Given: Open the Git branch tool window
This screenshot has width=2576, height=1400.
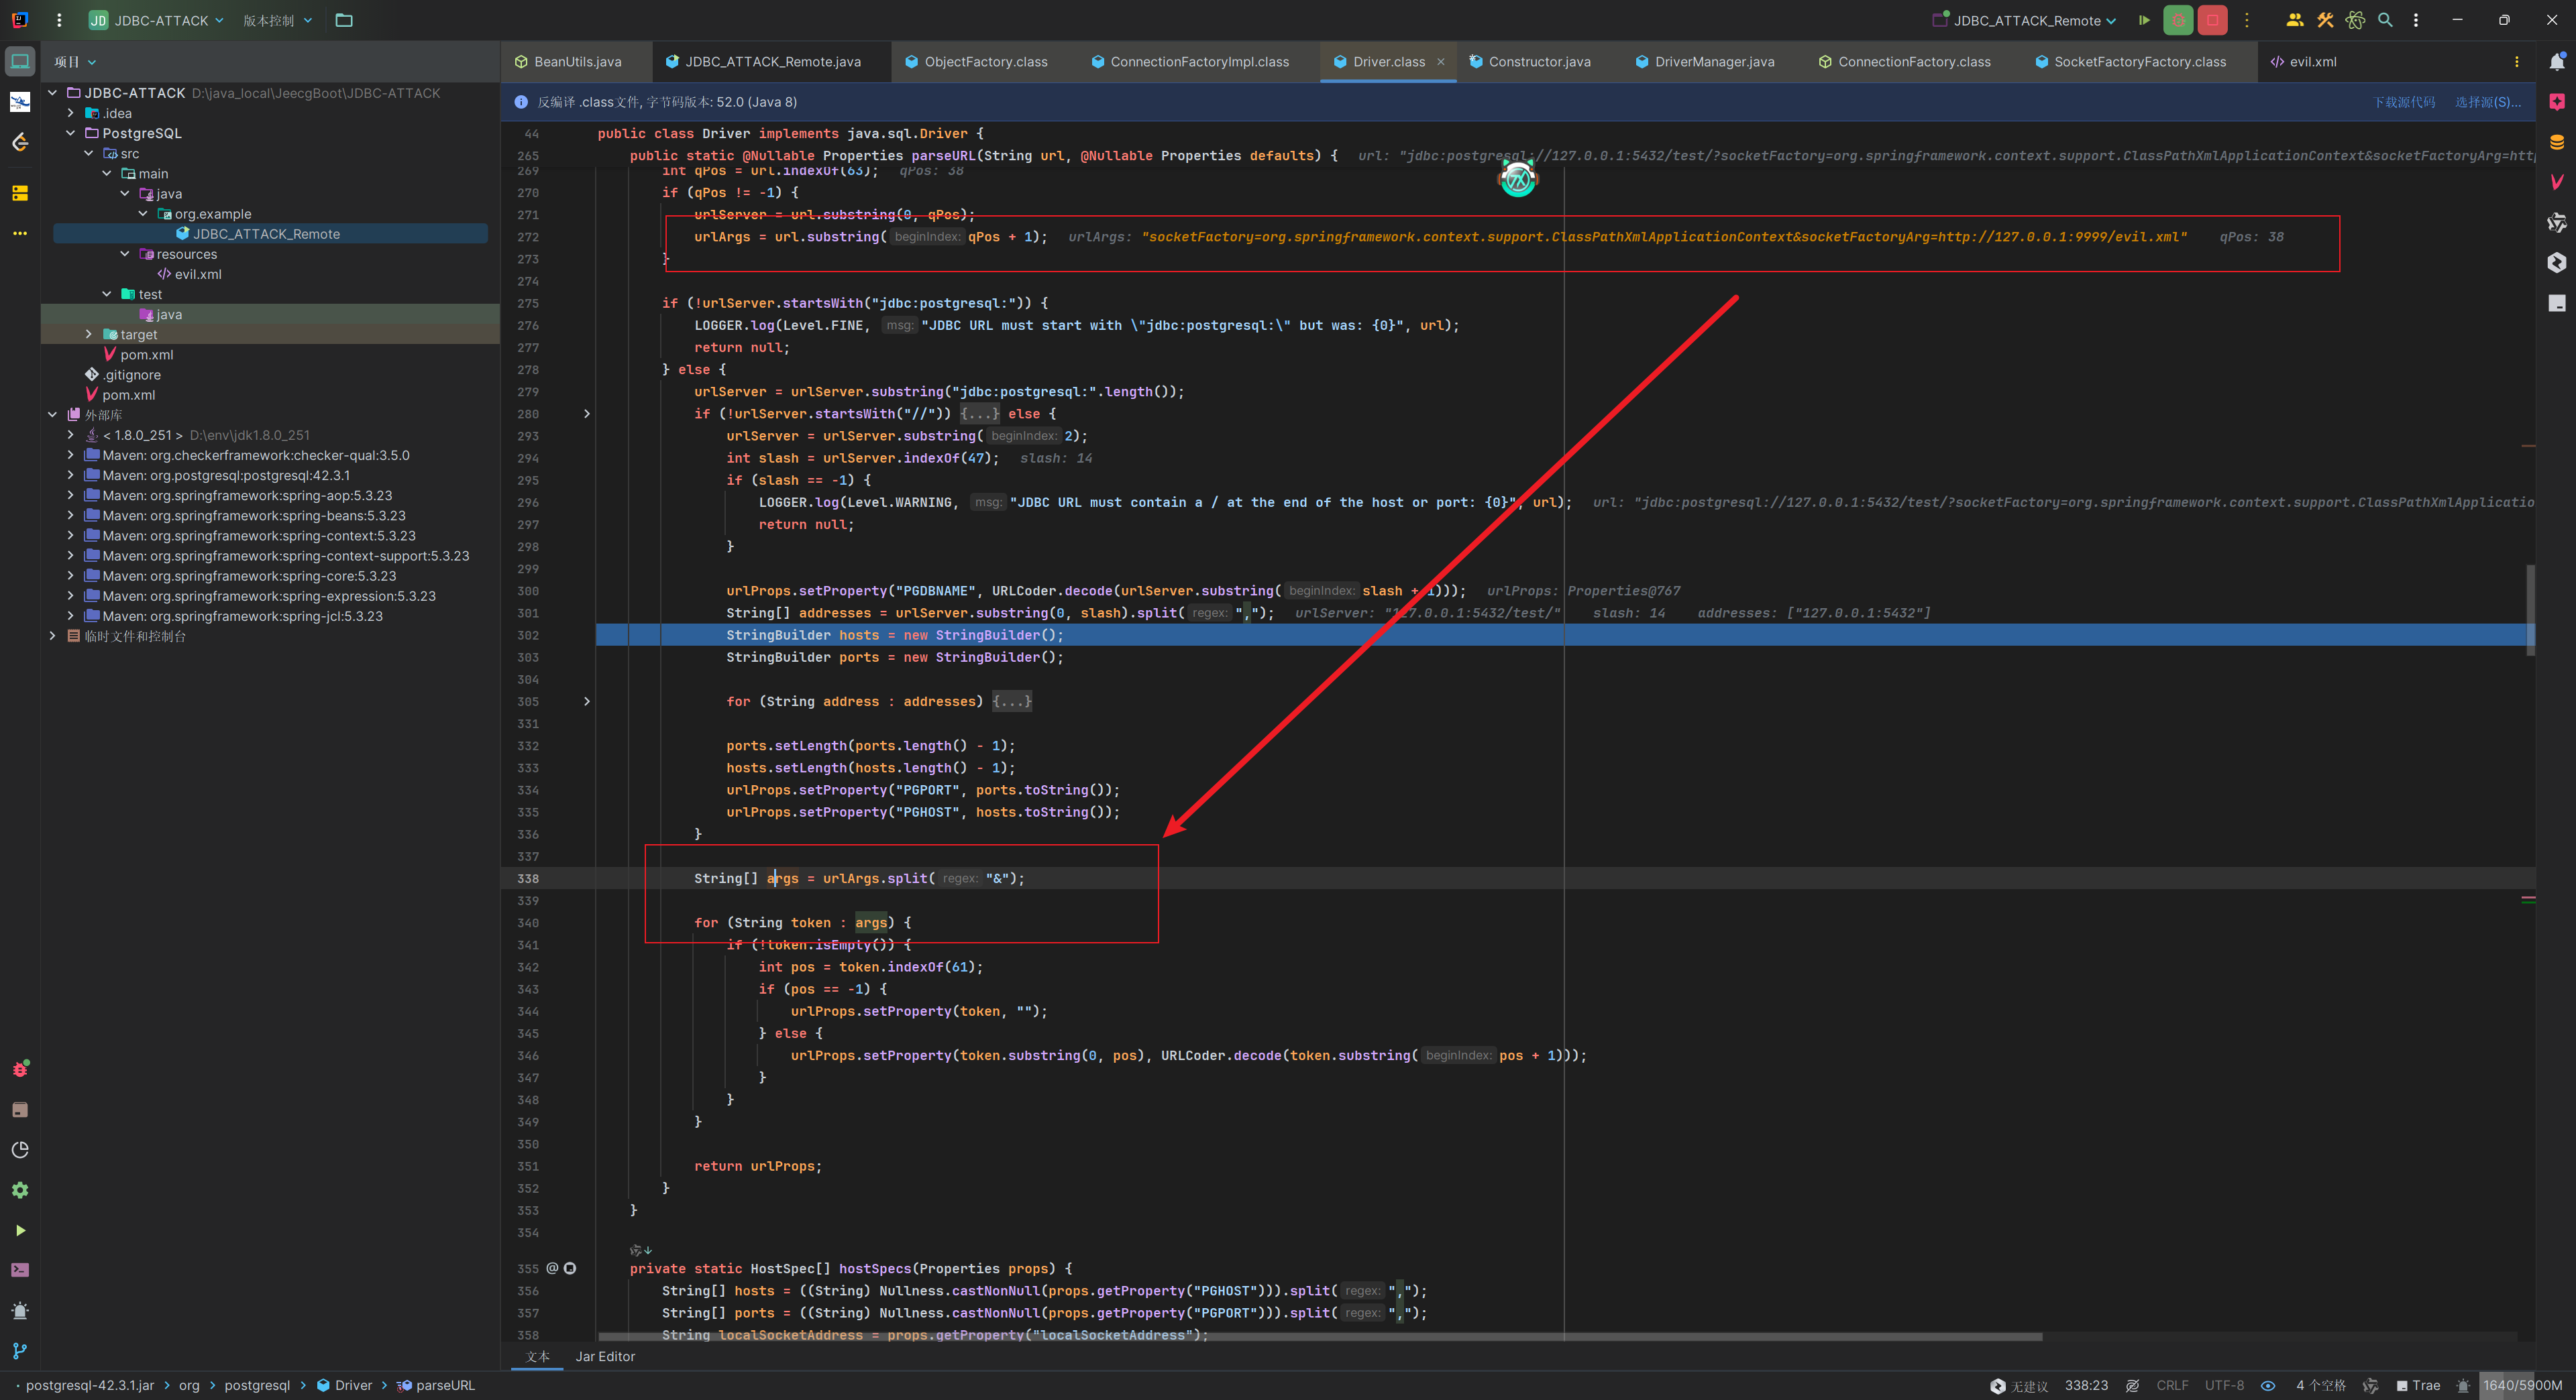Looking at the screenshot, I should click(20, 1351).
